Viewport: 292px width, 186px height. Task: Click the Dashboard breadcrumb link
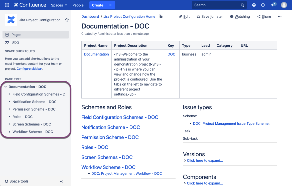point(90,16)
